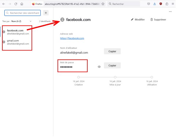Click the Utilisation timeline marker
This screenshot has width=177, height=137.
152,77
